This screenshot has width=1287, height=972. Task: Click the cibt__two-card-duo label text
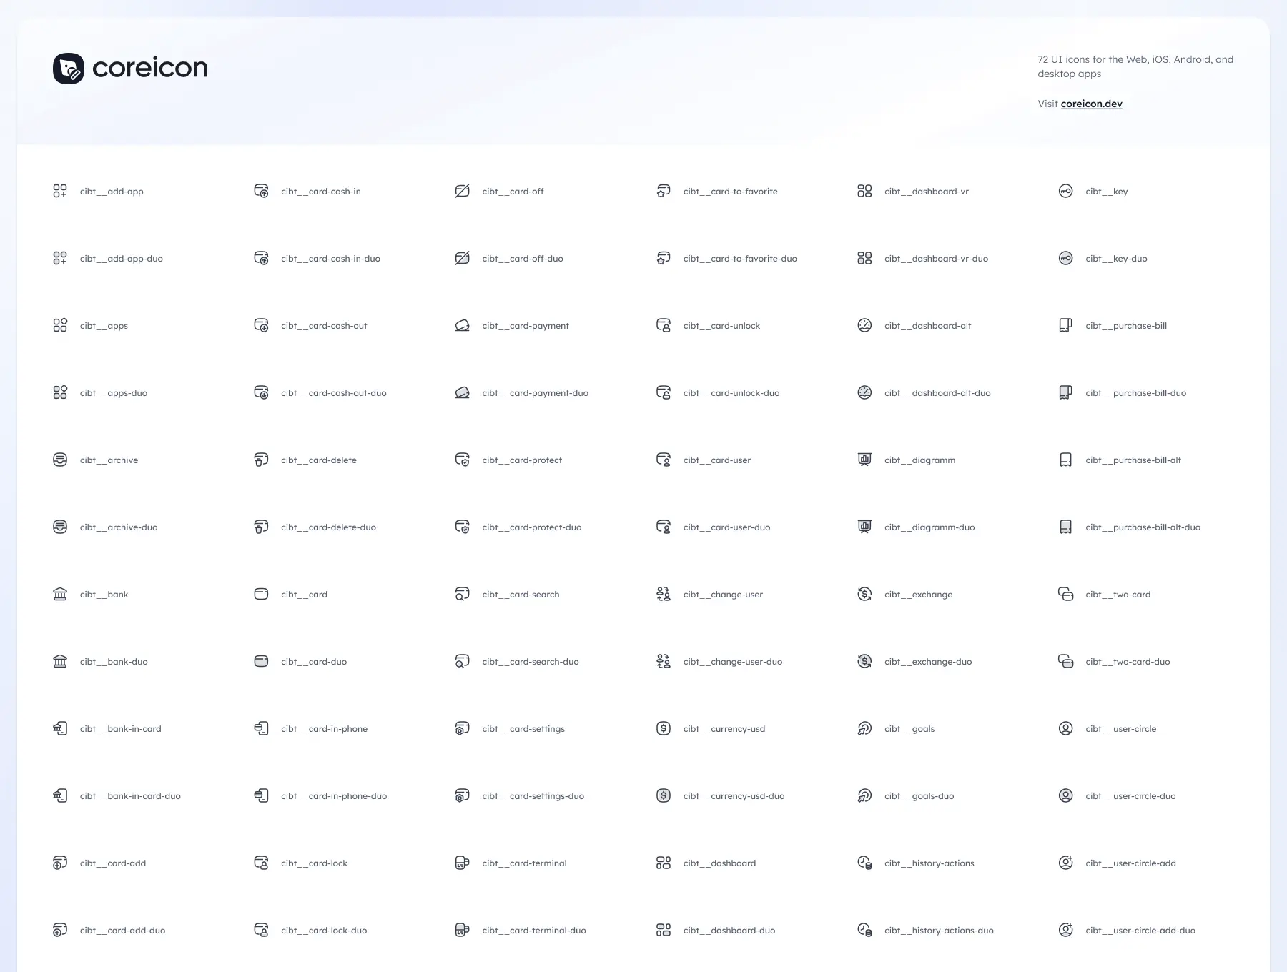pyautogui.click(x=1128, y=661)
